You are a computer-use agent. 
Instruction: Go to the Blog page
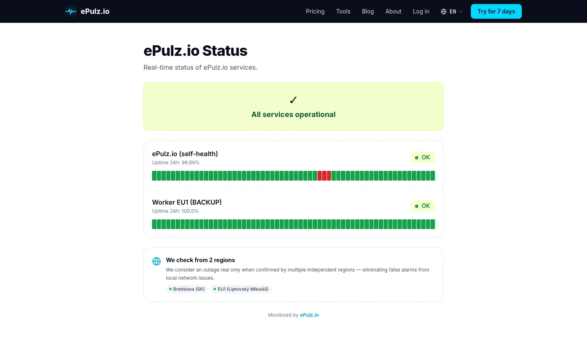(368, 11)
